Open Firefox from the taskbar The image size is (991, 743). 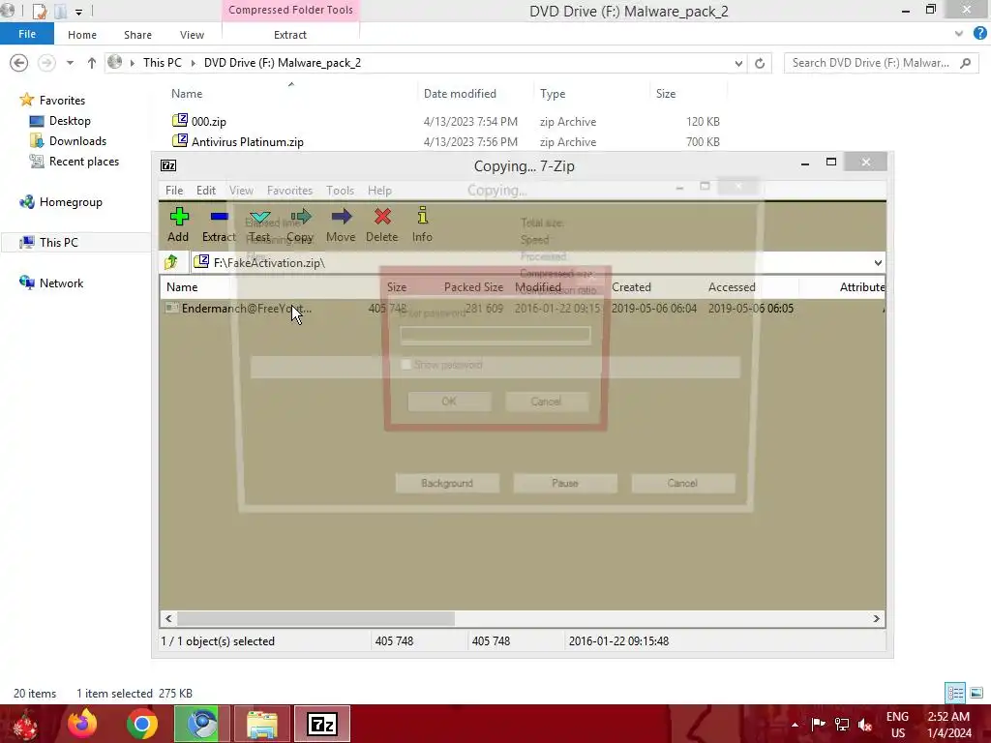[83, 724]
